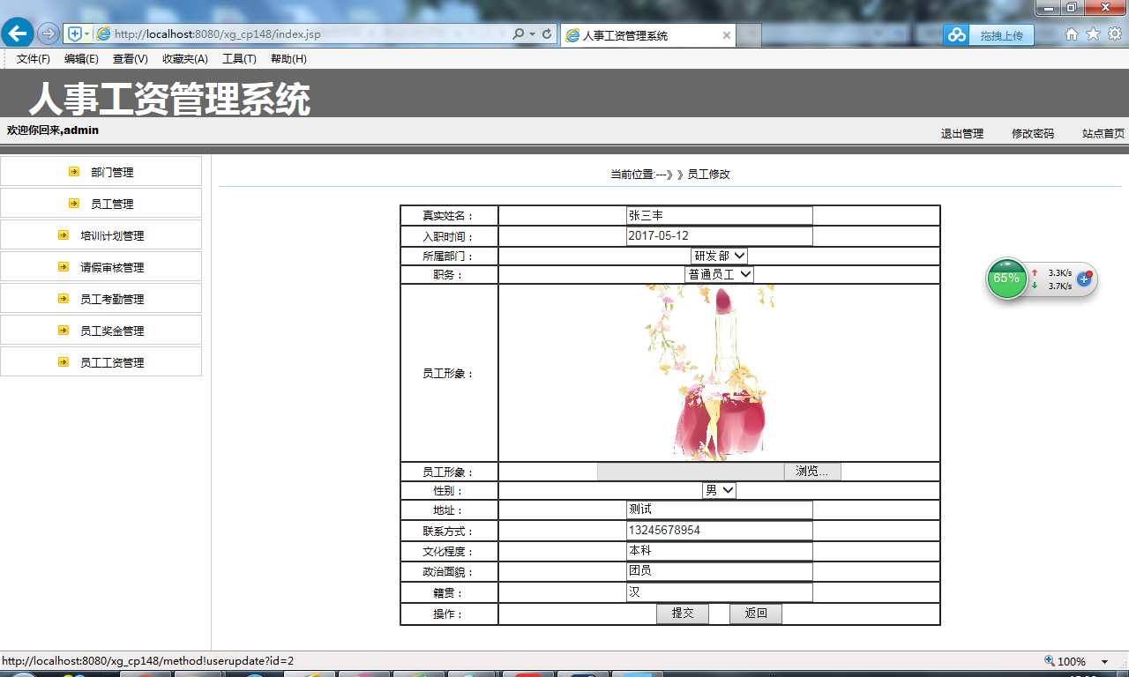Screen dimensions: 1129x677
Task: Click the 联系方式 field with 13245678954
Action: click(719, 531)
